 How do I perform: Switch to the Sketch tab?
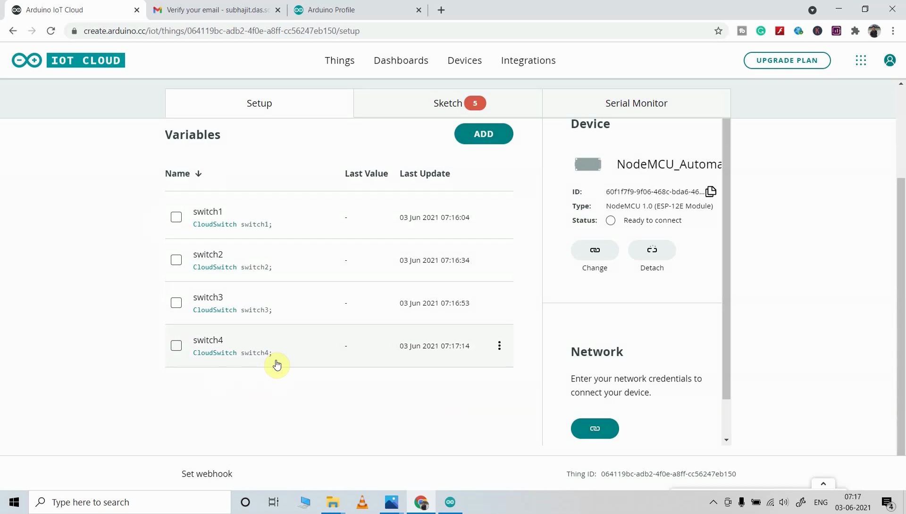[x=447, y=103]
